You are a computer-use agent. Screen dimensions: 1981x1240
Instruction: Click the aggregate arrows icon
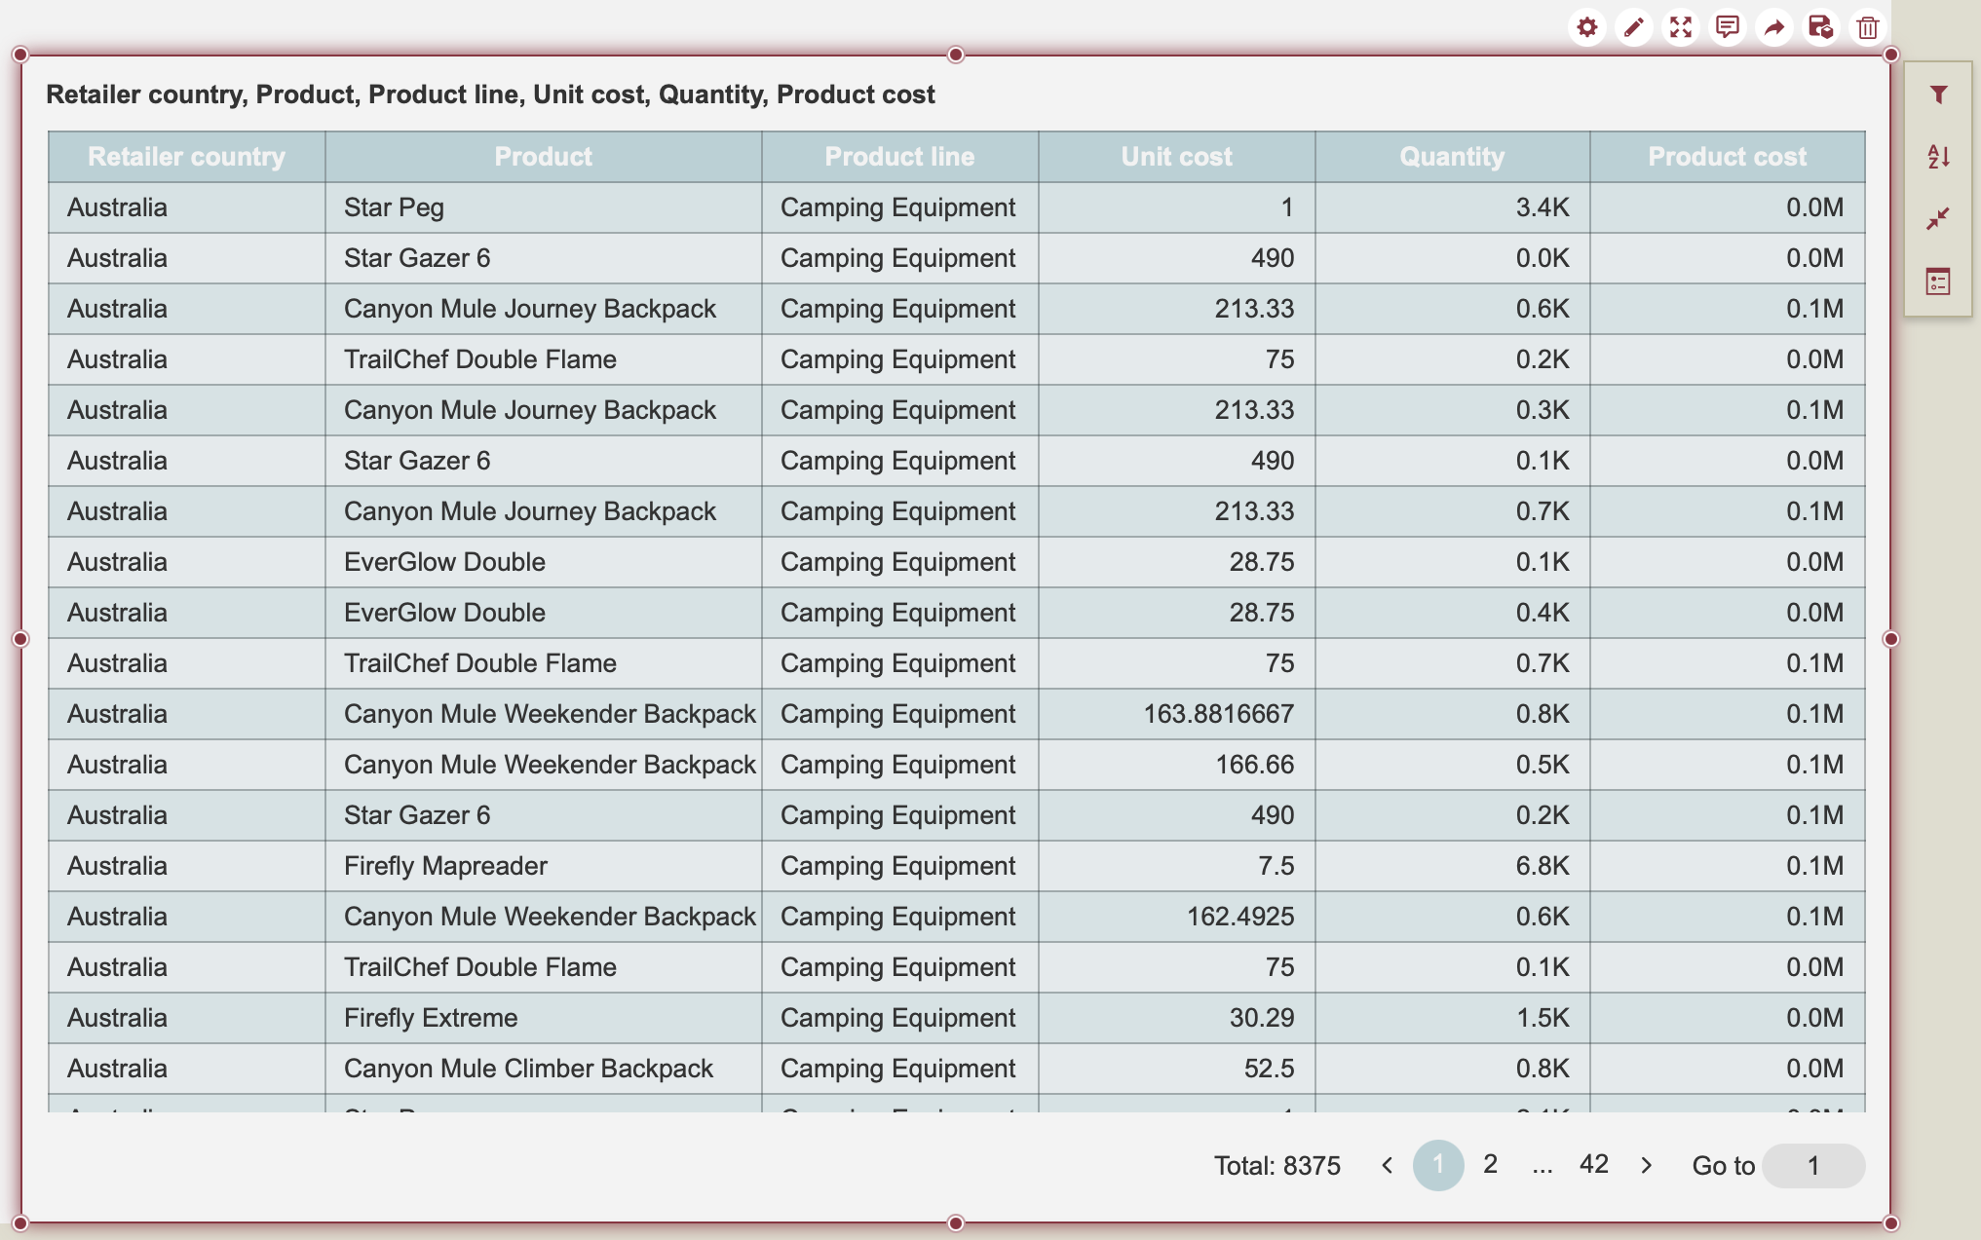pos(1938,218)
